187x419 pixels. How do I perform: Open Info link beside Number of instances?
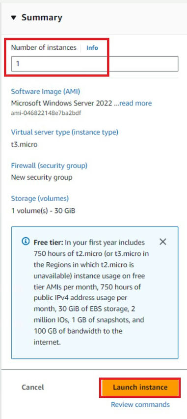(x=92, y=48)
